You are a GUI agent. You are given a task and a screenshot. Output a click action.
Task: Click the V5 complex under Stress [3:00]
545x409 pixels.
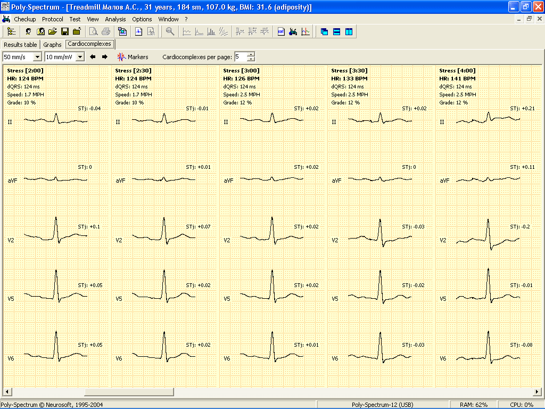pyautogui.click(x=272, y=287)
